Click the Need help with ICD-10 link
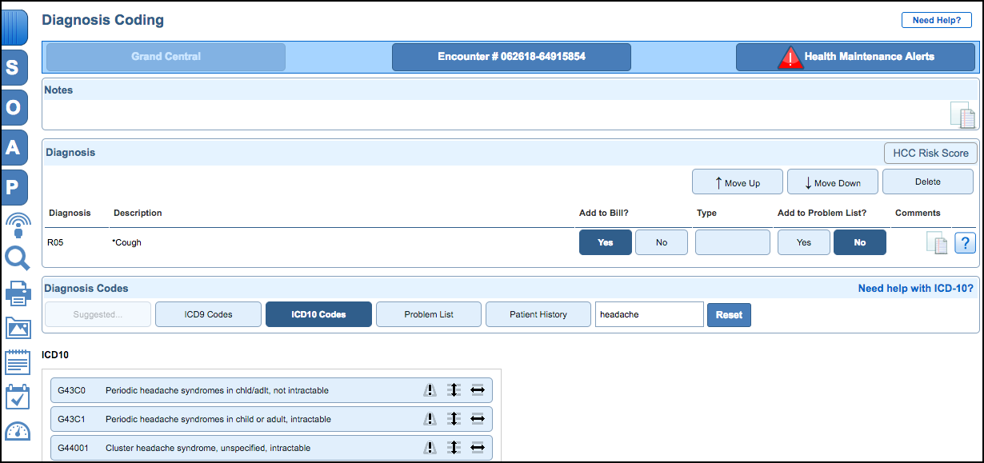 [x=915, y=288]
